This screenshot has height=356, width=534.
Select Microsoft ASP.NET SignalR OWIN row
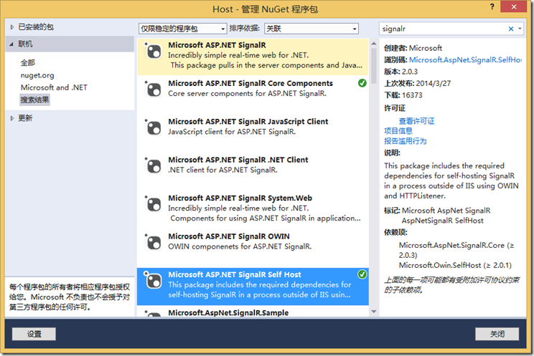253,248
